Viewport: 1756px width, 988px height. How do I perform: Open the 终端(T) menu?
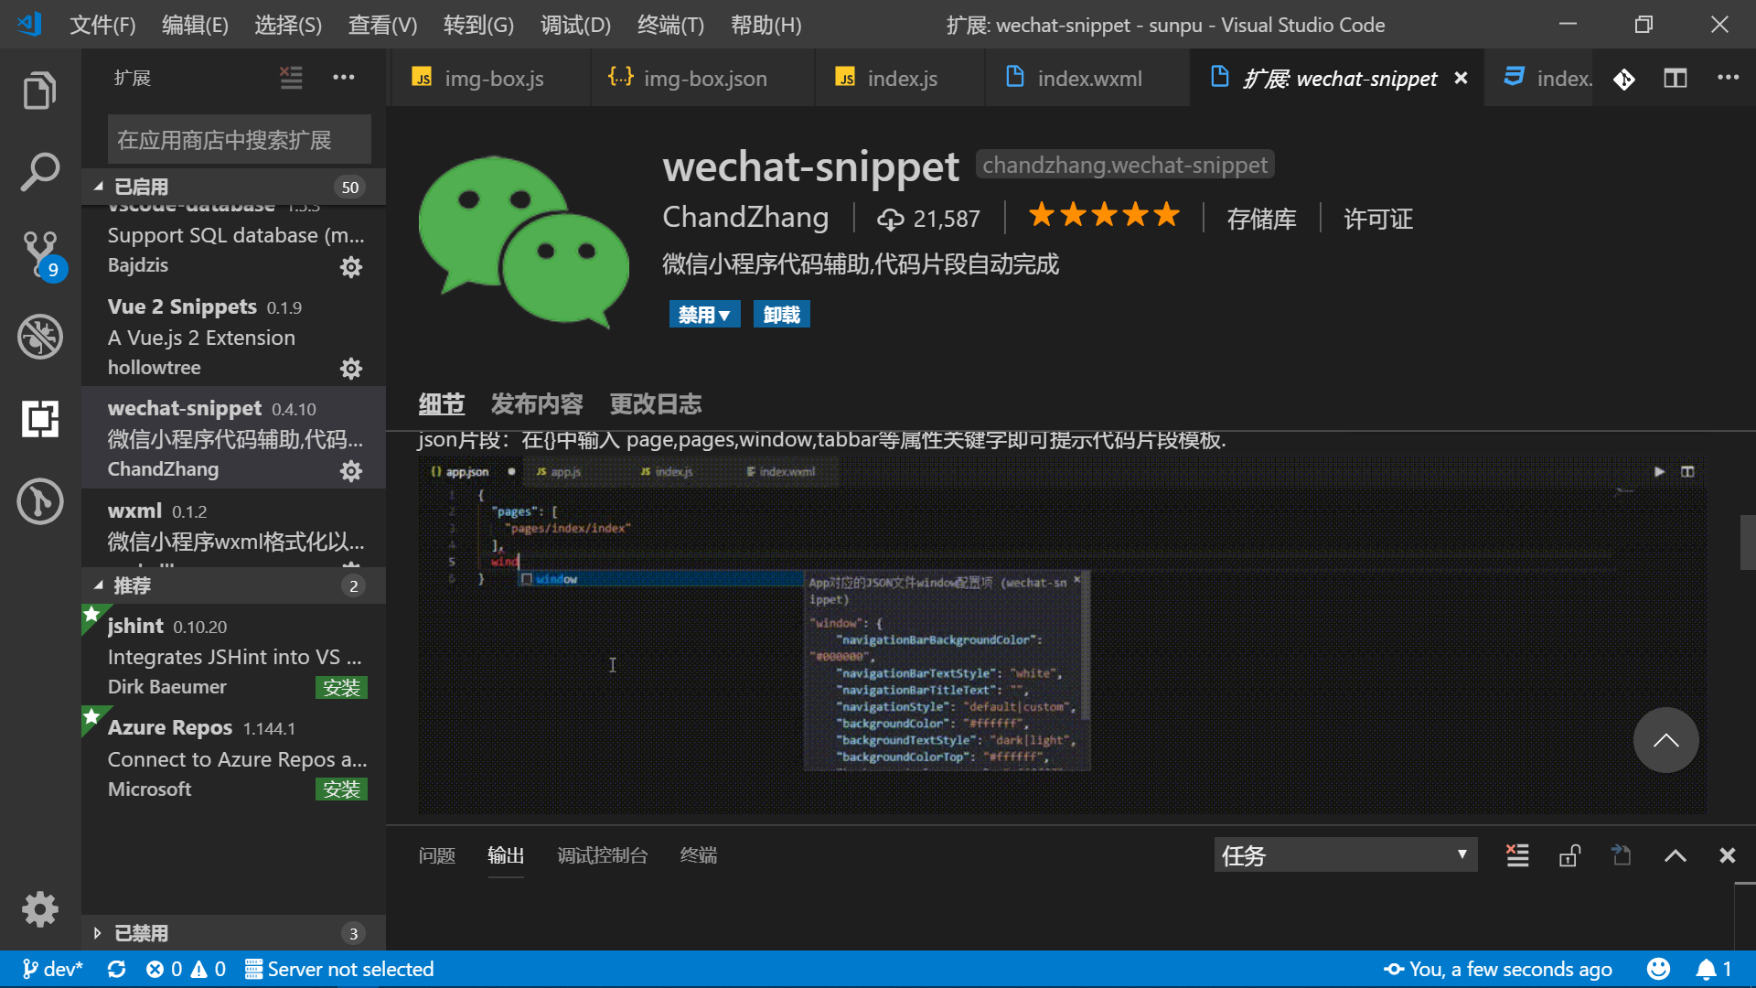(x=670, y=25)
